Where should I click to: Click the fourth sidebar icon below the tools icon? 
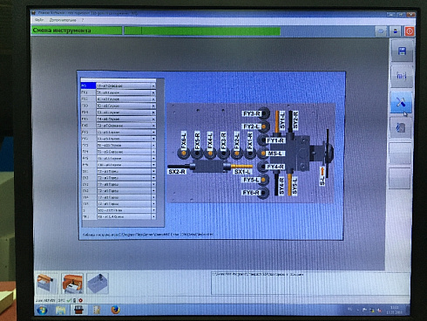(401, 127)
